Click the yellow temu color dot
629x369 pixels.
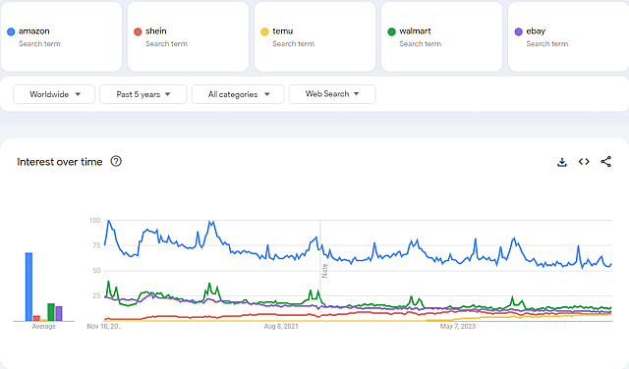click(264, 31)
